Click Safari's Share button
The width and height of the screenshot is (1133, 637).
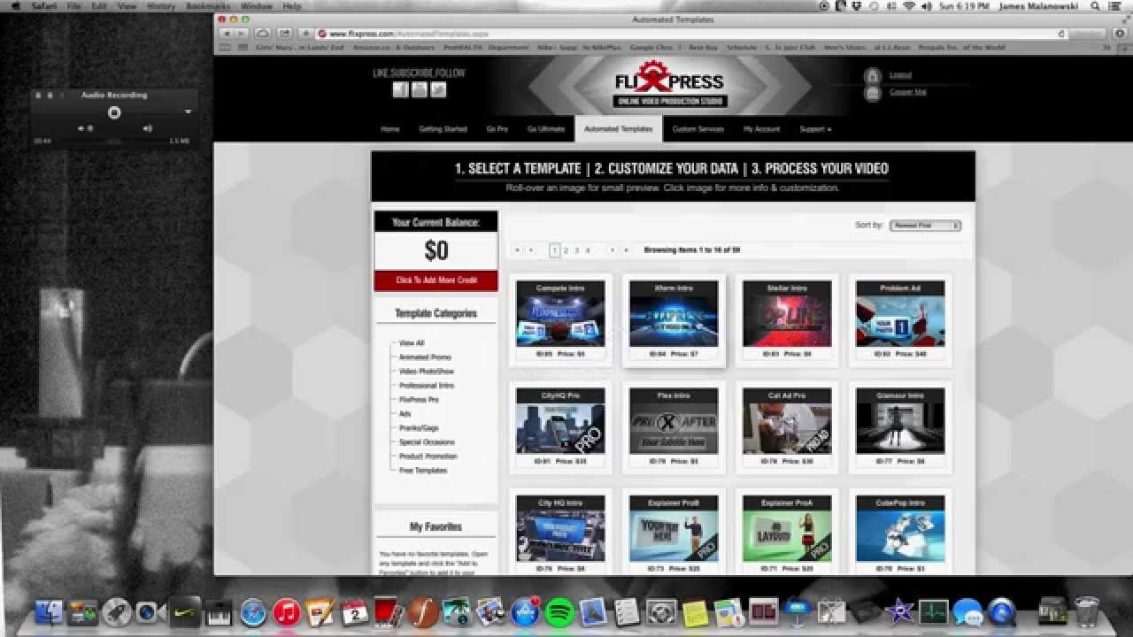point(283,34)
